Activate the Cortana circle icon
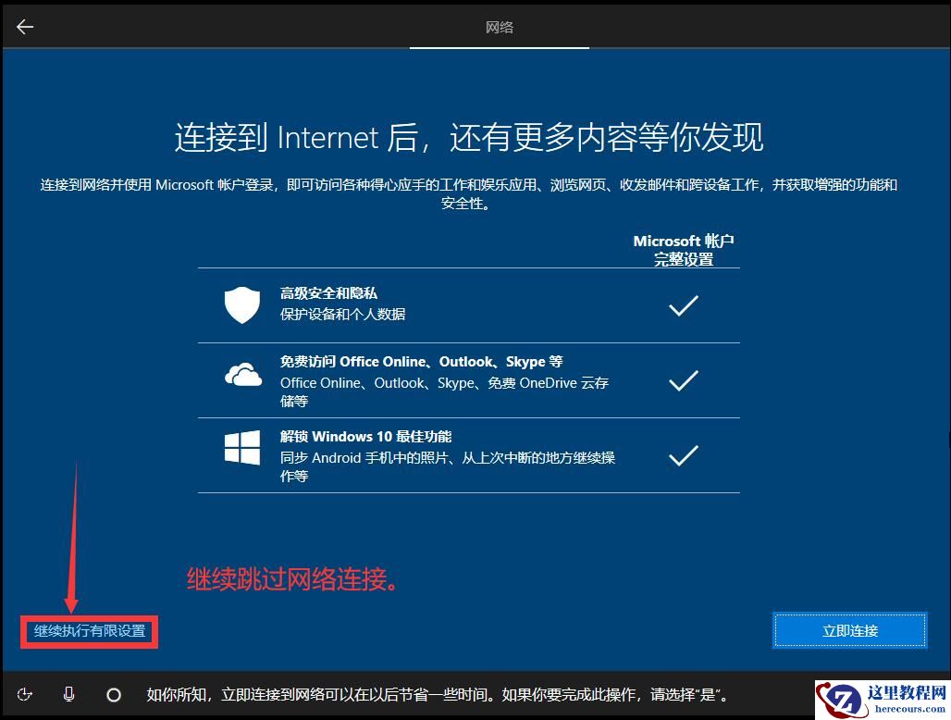The image size is (951, 720). [114, 694]
